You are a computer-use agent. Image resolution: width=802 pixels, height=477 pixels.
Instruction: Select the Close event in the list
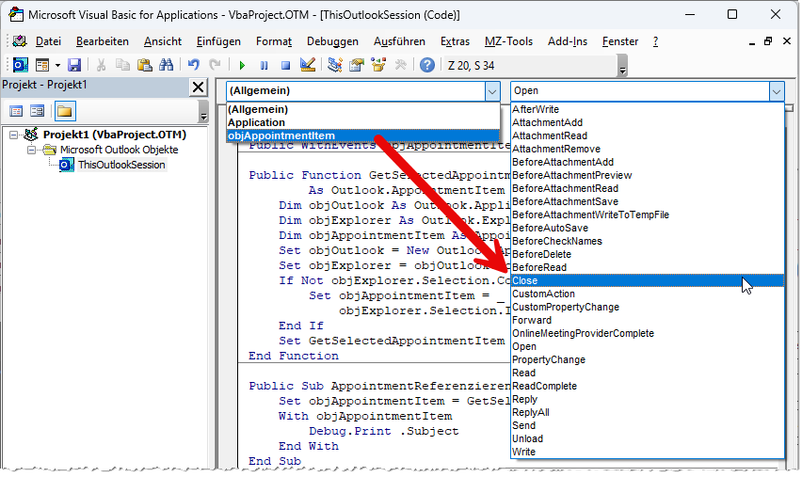pyautogui.click(x=526, y=280)
